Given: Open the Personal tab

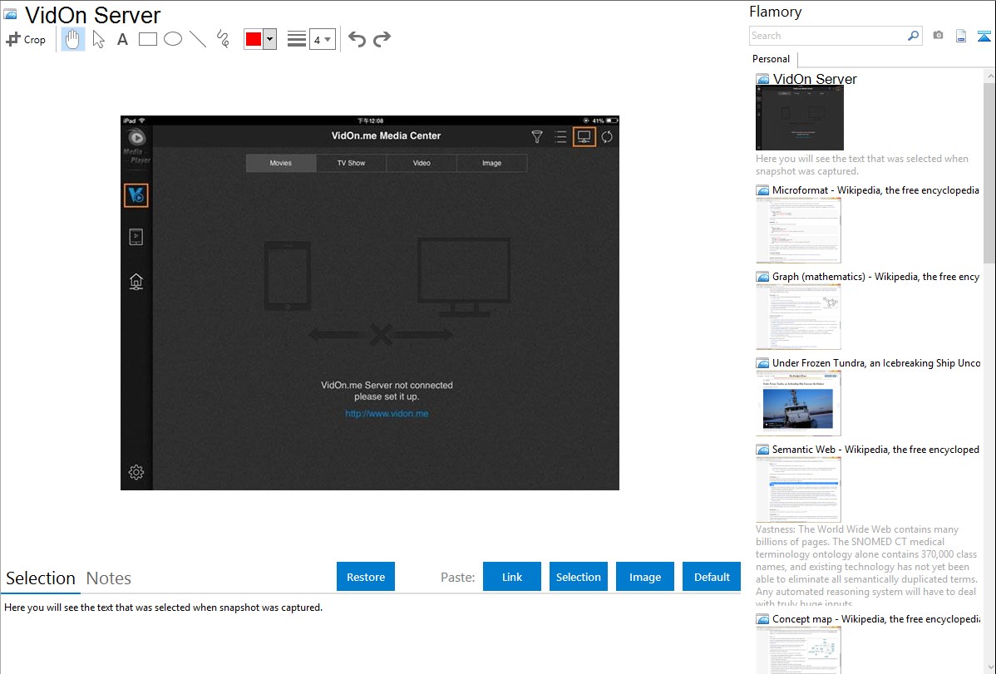Looking at the screenshot, I should (771, 59).
